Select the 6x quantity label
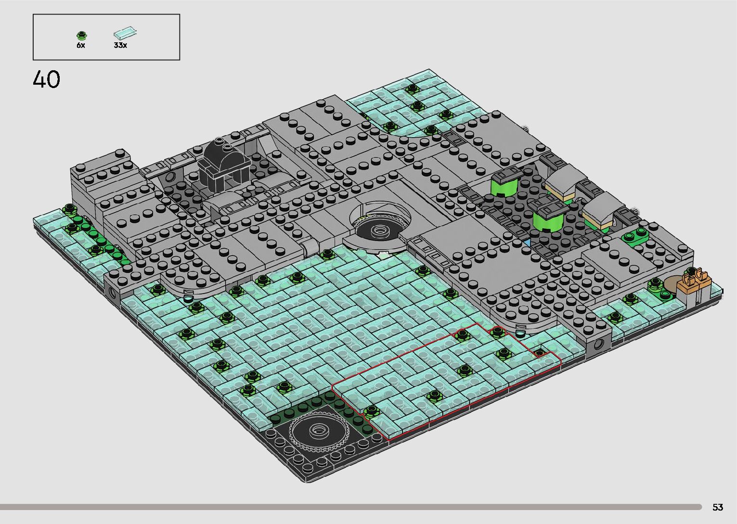 pos(80,45)
